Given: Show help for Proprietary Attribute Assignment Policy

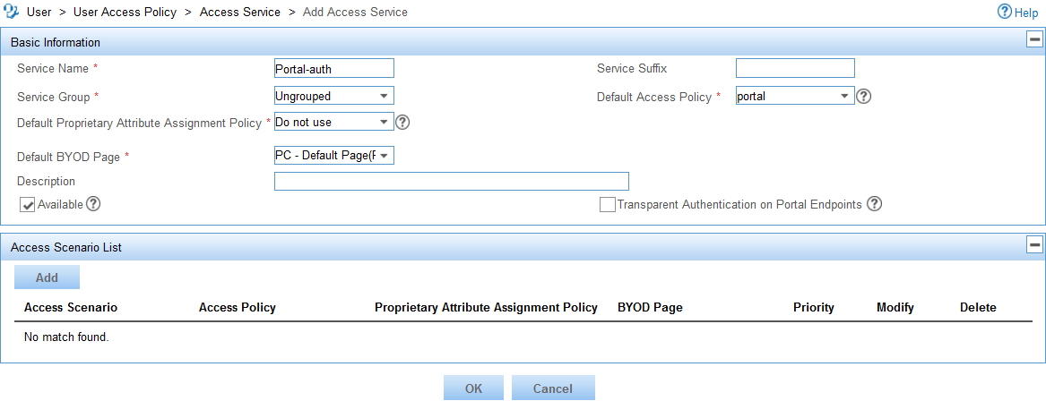Looking at the screenshot, I should coord(402,122).
